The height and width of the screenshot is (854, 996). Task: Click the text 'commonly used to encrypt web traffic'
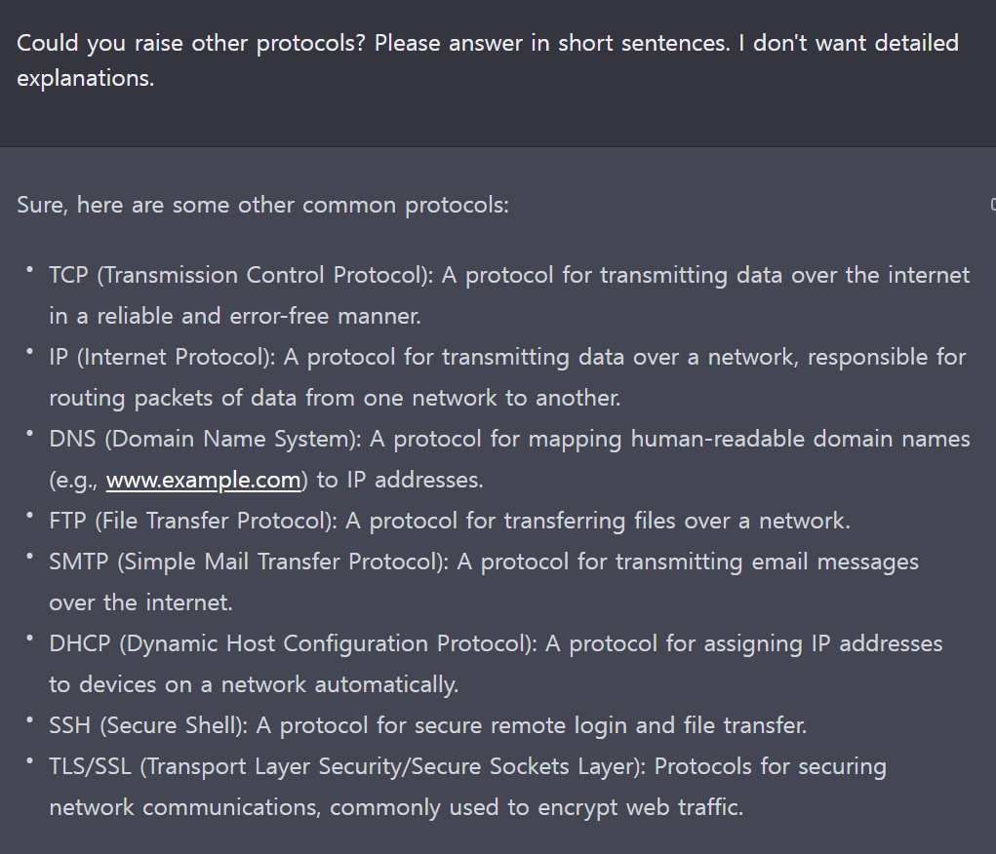[x=537, y=807]
